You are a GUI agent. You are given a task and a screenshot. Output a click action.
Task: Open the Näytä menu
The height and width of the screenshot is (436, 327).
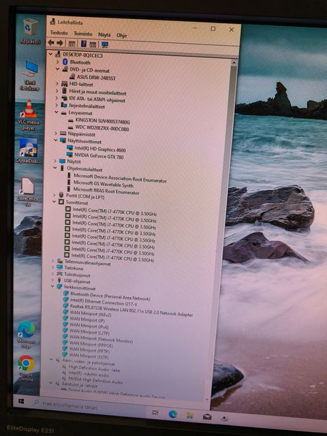(x=104, y=35)
